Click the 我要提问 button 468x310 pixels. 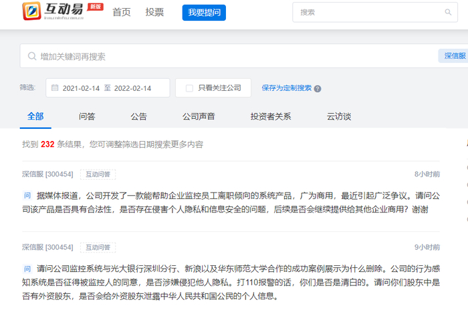click(x=204, y=13)
